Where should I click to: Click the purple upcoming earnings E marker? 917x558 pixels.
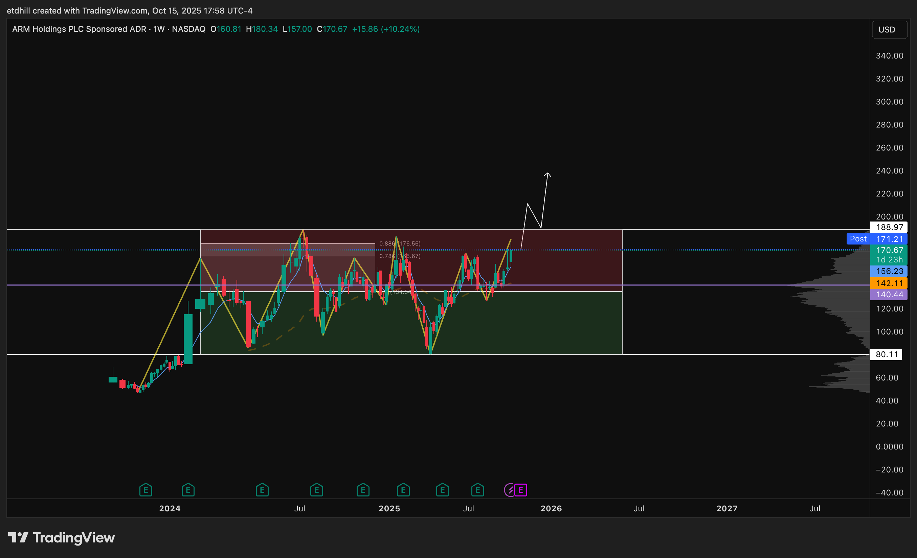521,490
